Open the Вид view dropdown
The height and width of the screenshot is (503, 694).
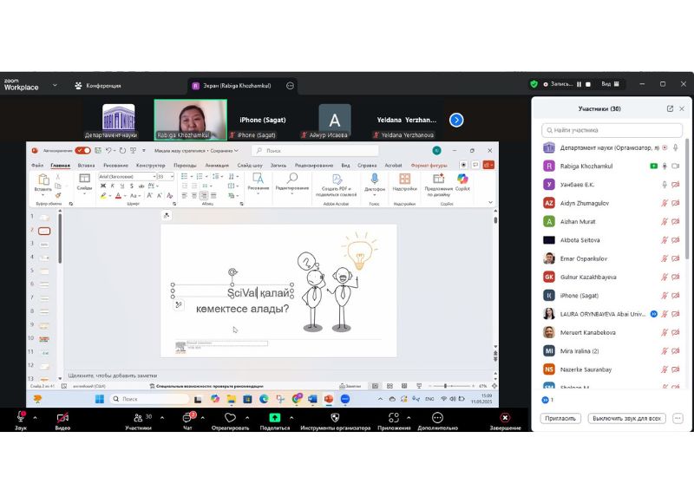click(x=610, y=84)
